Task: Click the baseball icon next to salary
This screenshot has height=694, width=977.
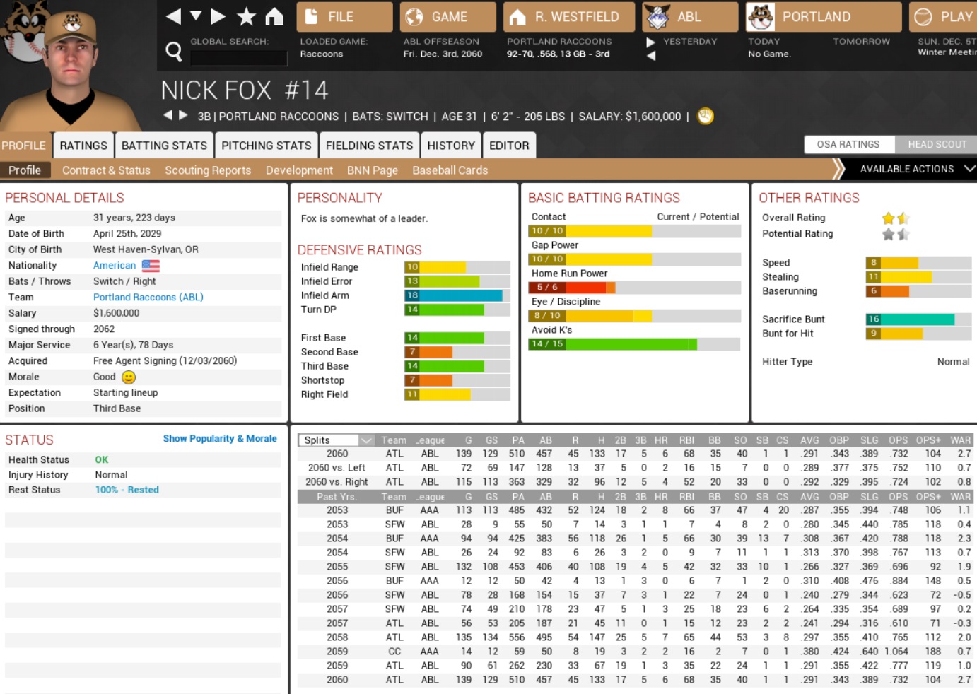Action: (x=705, y=116)
